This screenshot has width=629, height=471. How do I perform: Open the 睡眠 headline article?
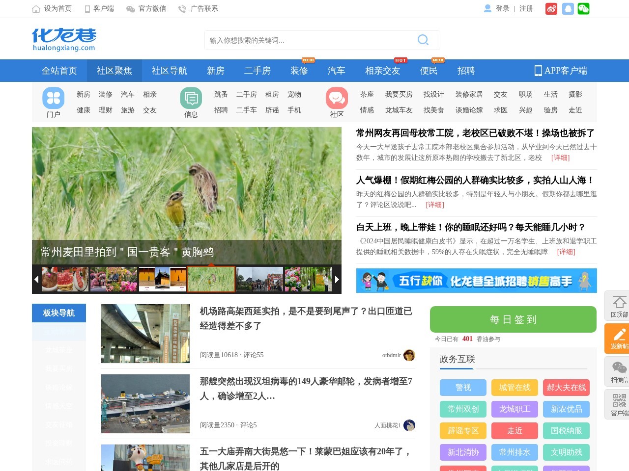click(471, 227)
